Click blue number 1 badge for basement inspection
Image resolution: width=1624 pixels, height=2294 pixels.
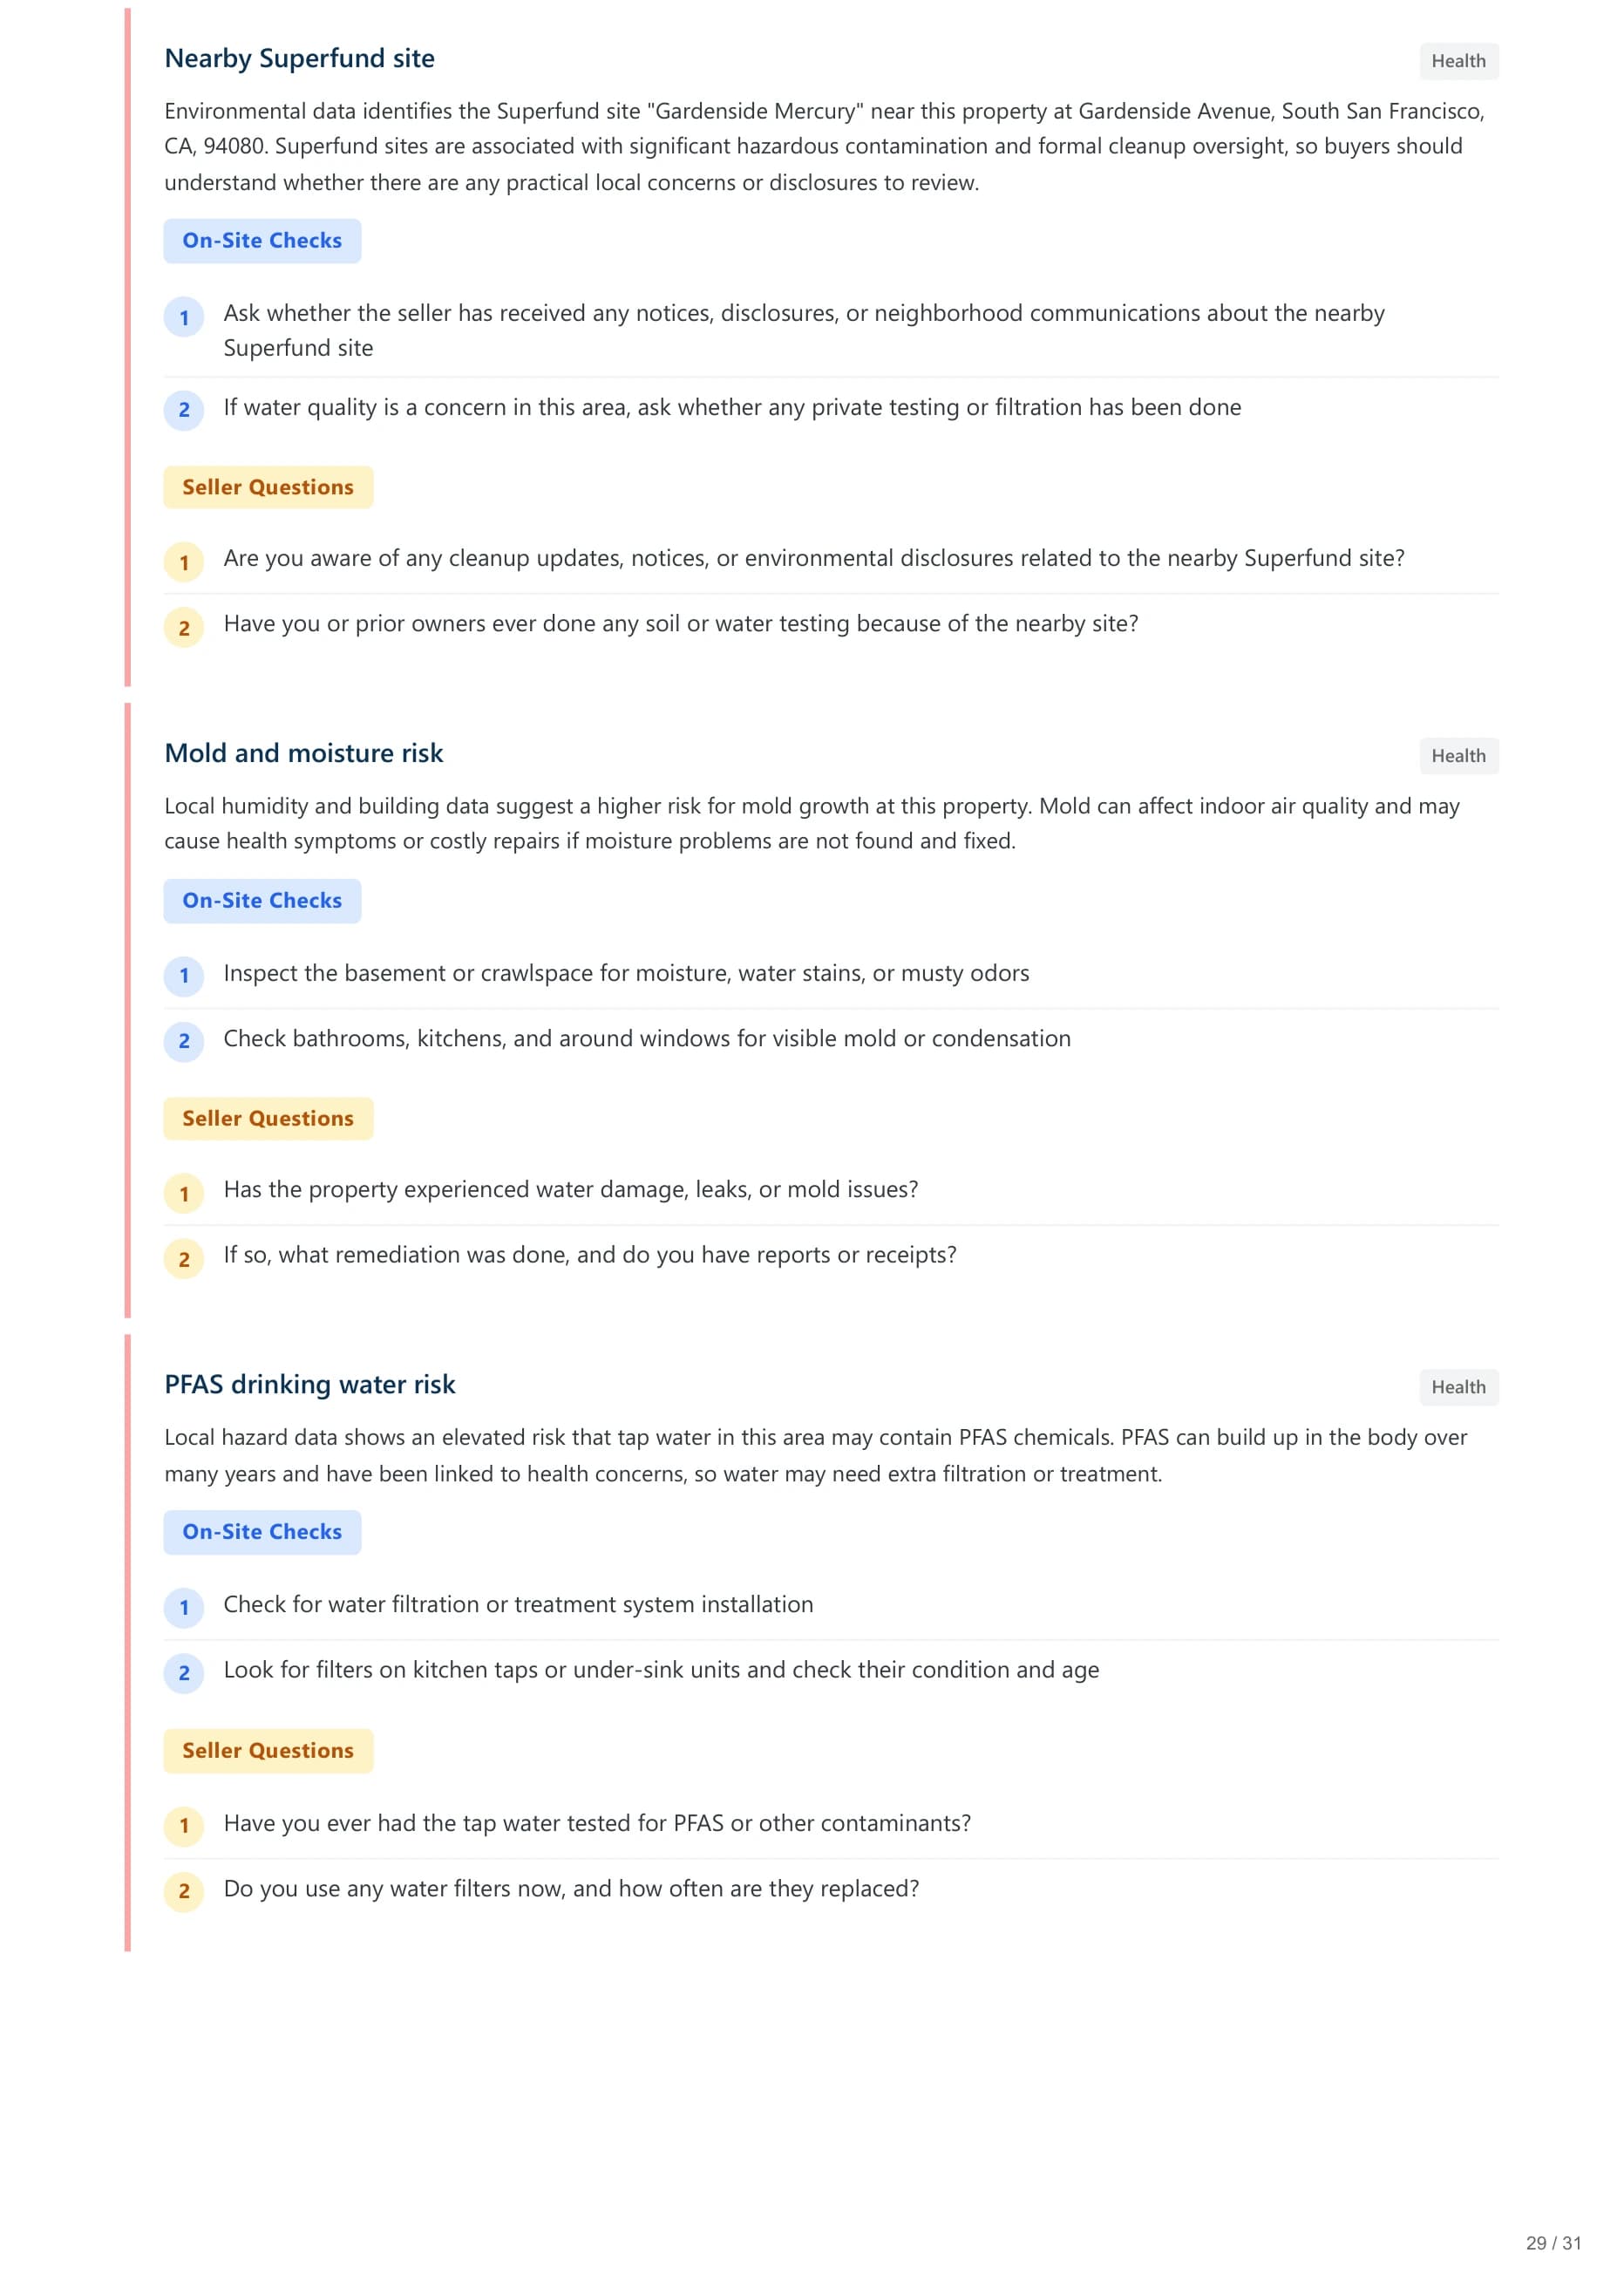pos(184,976)
